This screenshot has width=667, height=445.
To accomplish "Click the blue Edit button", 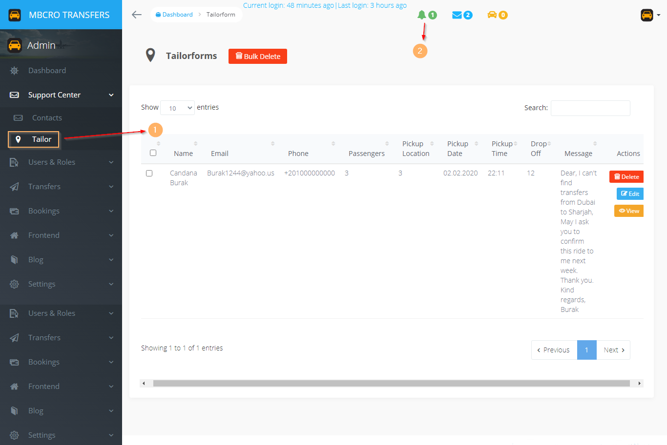I will click(630, 194).
